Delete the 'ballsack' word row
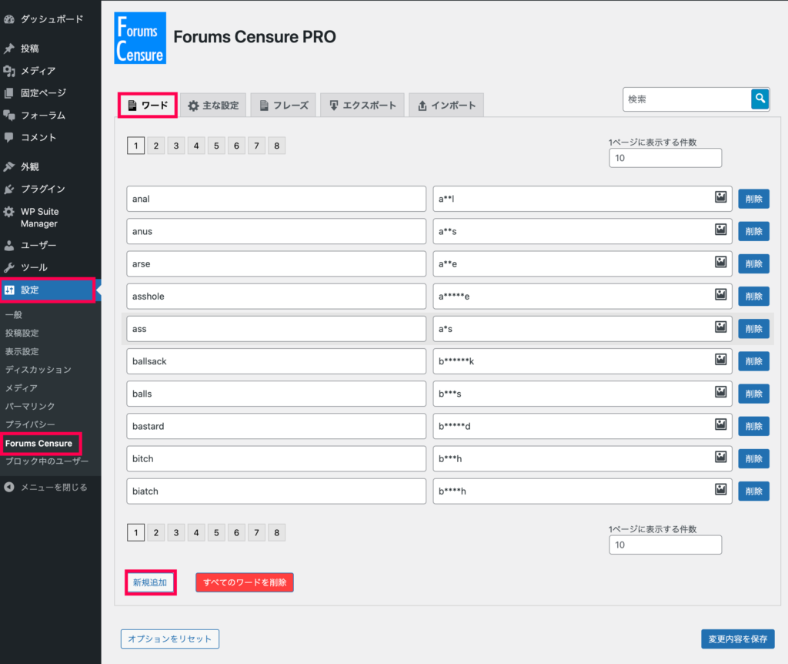 [x=754, y=361]
